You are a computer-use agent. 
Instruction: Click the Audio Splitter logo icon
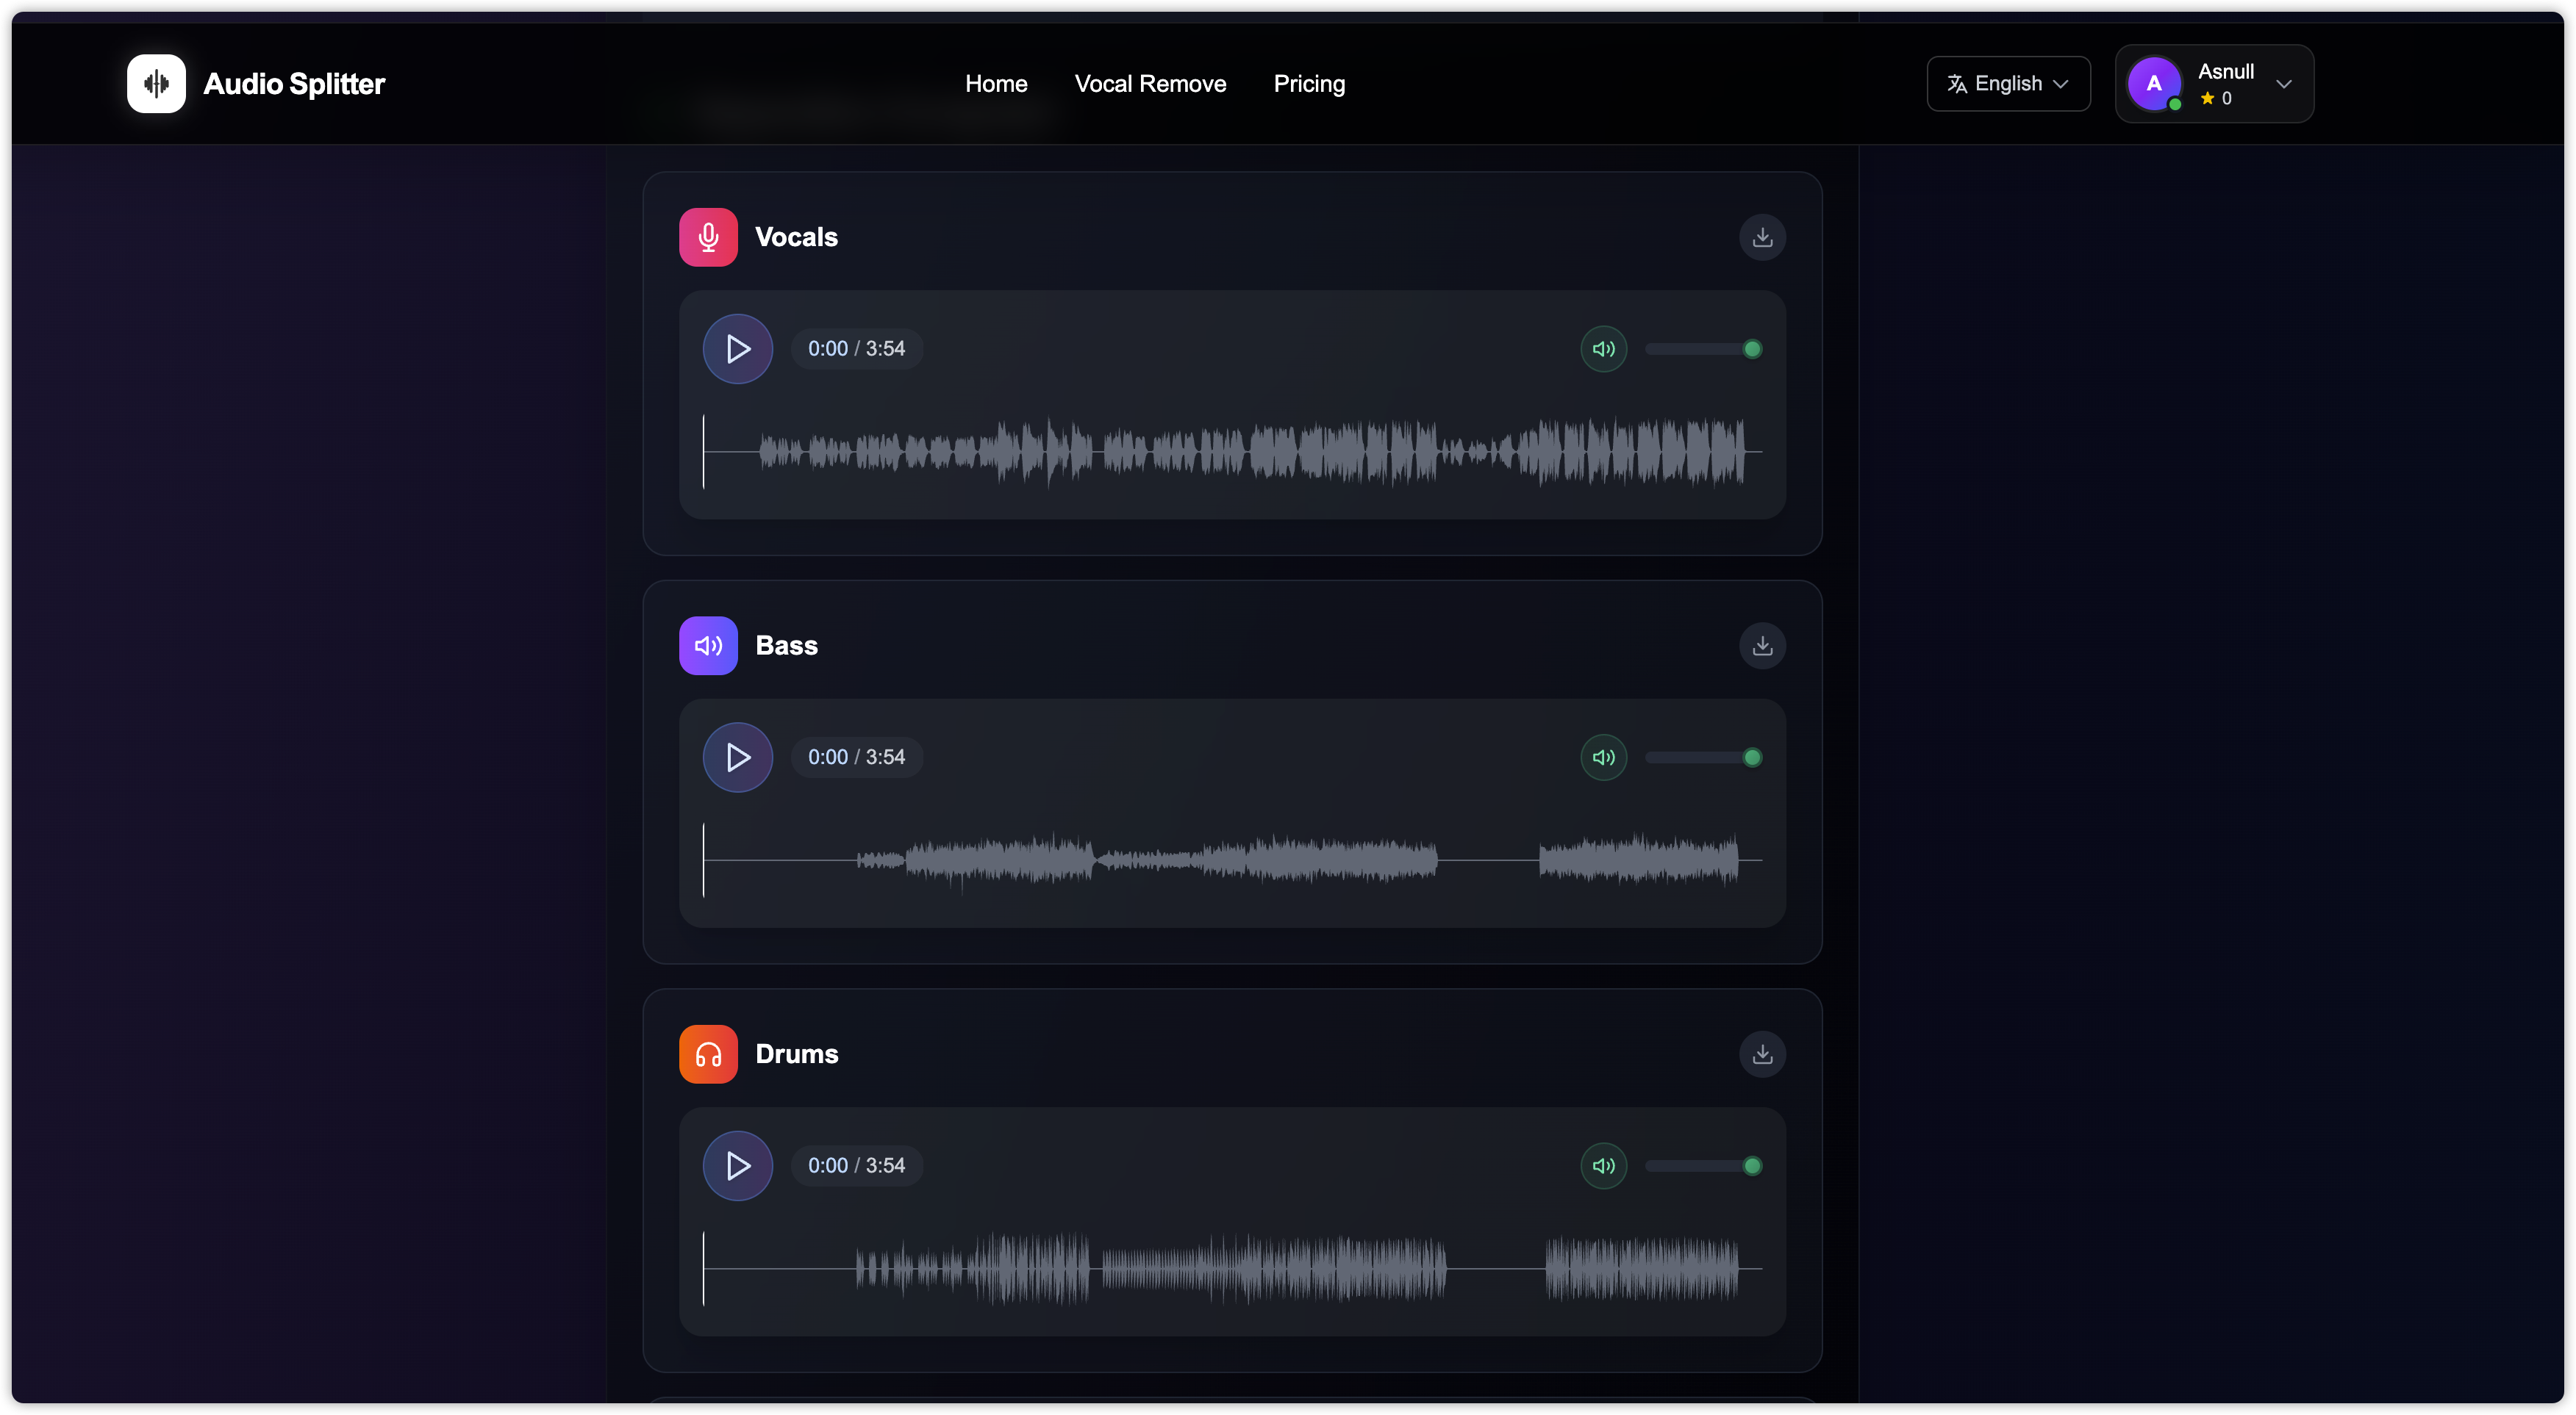click(156, 84)
